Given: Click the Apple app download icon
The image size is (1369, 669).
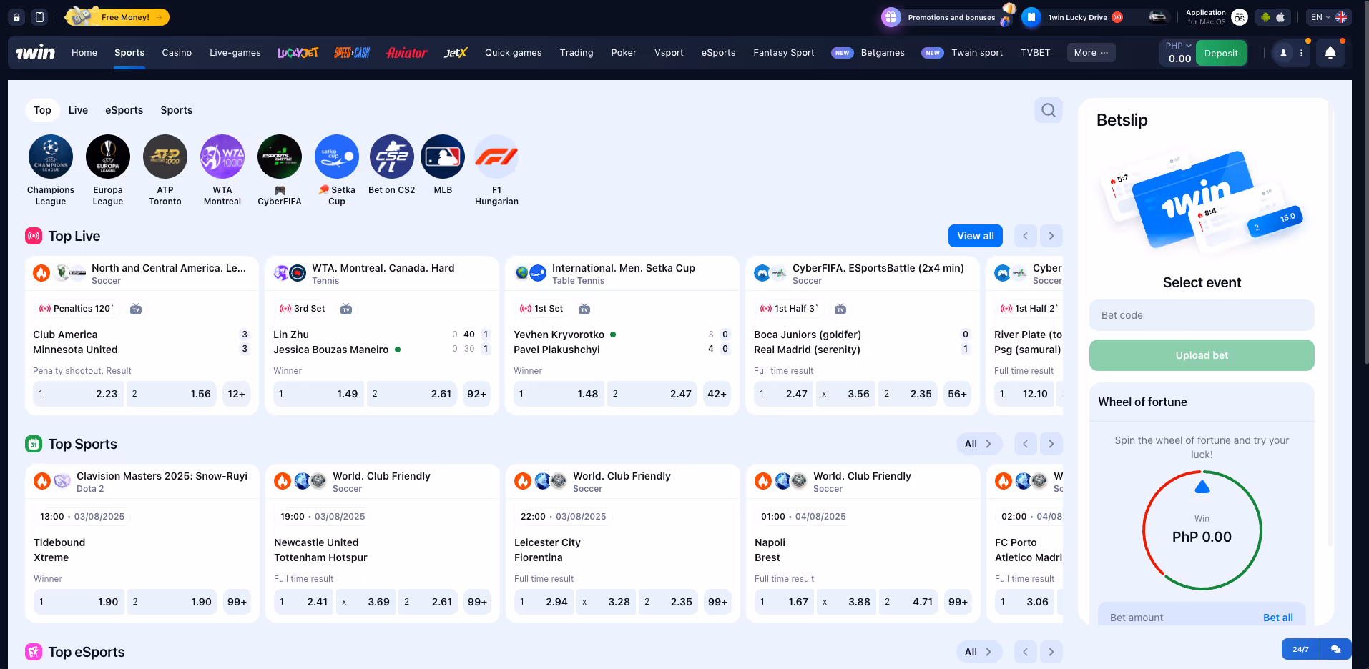Looking at the screenshot, I should tap(1280, 17).
